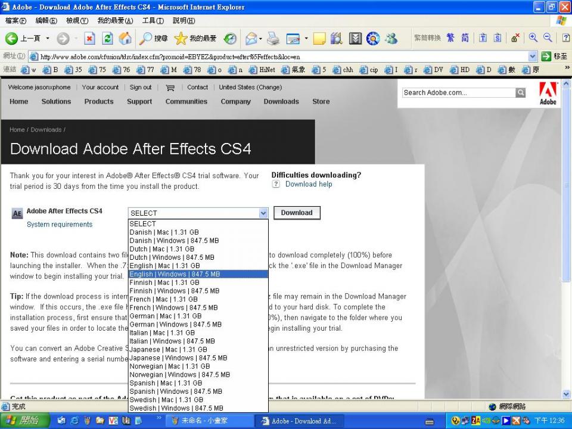Choose German | Mac | 1.31 GB option
The image size is (572, 429).
198,316
